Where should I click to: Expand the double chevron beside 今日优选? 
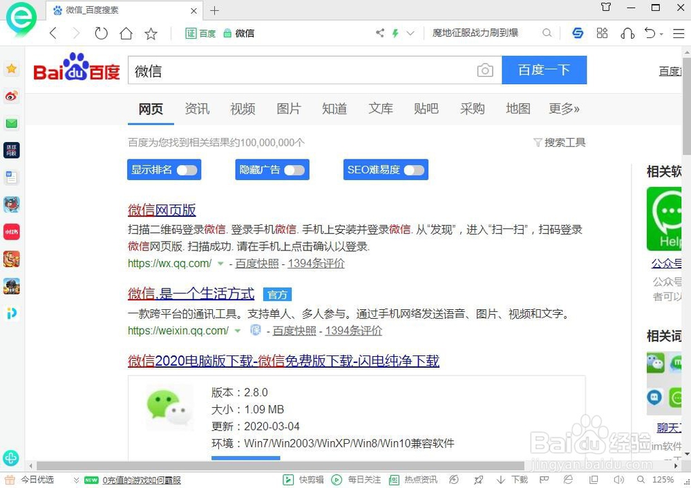click(x=76, y=480)
